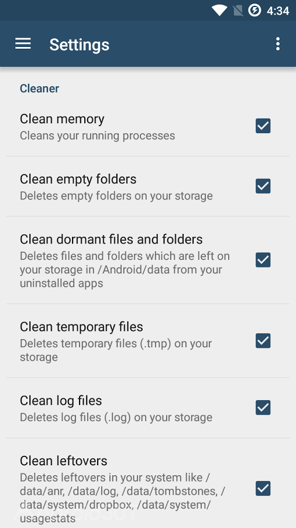This screenshot has height=528, width=296.
Task: Tap the no-SIM card status icon
Action: [238, 11]
